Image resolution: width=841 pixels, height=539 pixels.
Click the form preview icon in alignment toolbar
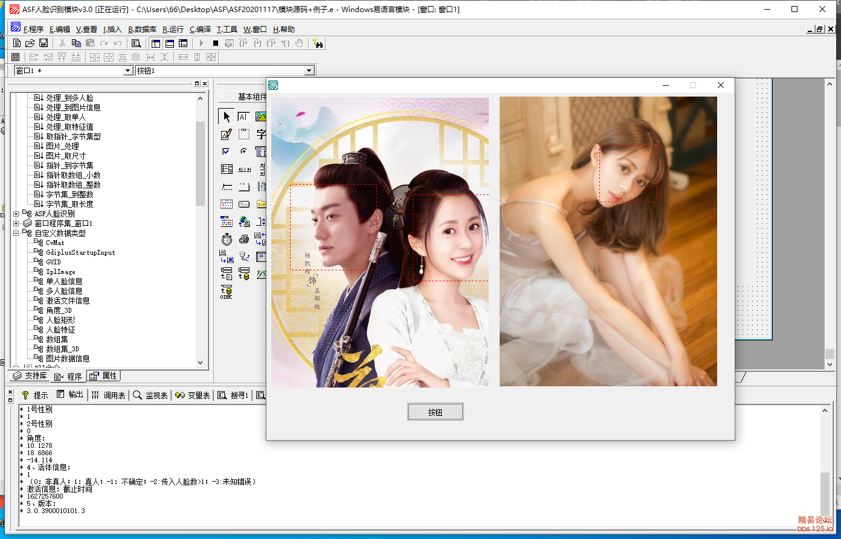click(x=16, y=57)
